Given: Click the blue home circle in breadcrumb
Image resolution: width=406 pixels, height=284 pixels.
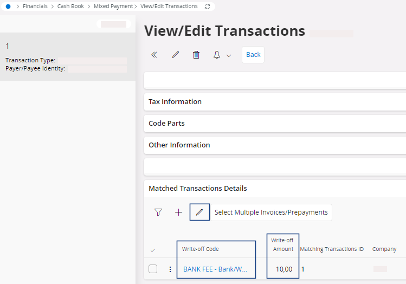Looking at the screenshot, I should [x=8, y=7].
